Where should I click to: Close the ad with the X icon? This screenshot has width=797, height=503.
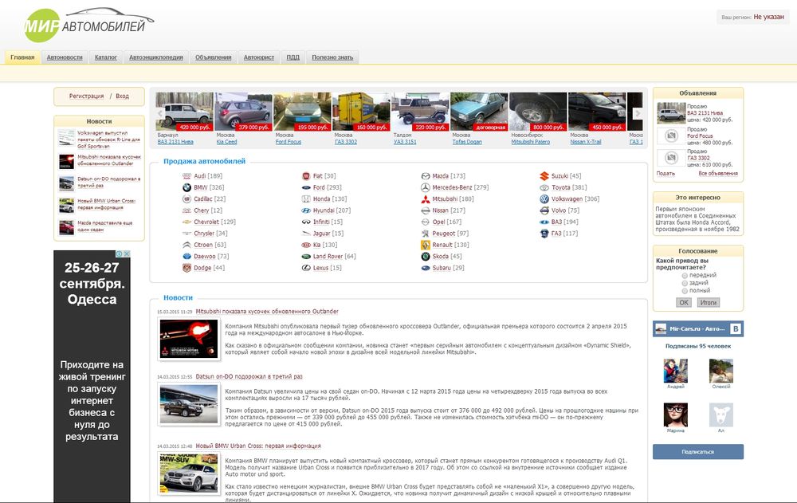tap(127, 253)
